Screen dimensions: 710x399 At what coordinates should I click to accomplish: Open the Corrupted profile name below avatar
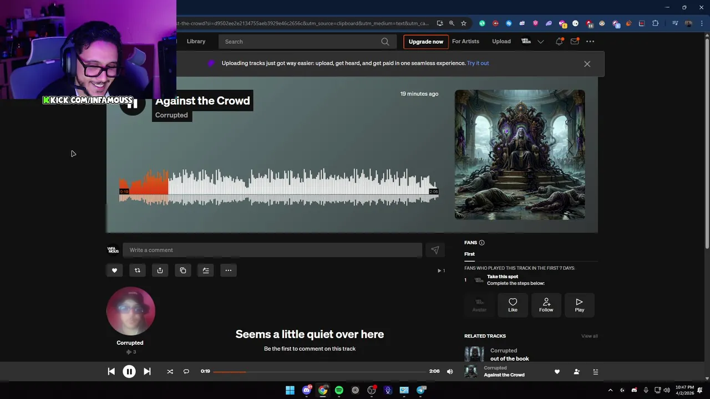click(130, 343)
